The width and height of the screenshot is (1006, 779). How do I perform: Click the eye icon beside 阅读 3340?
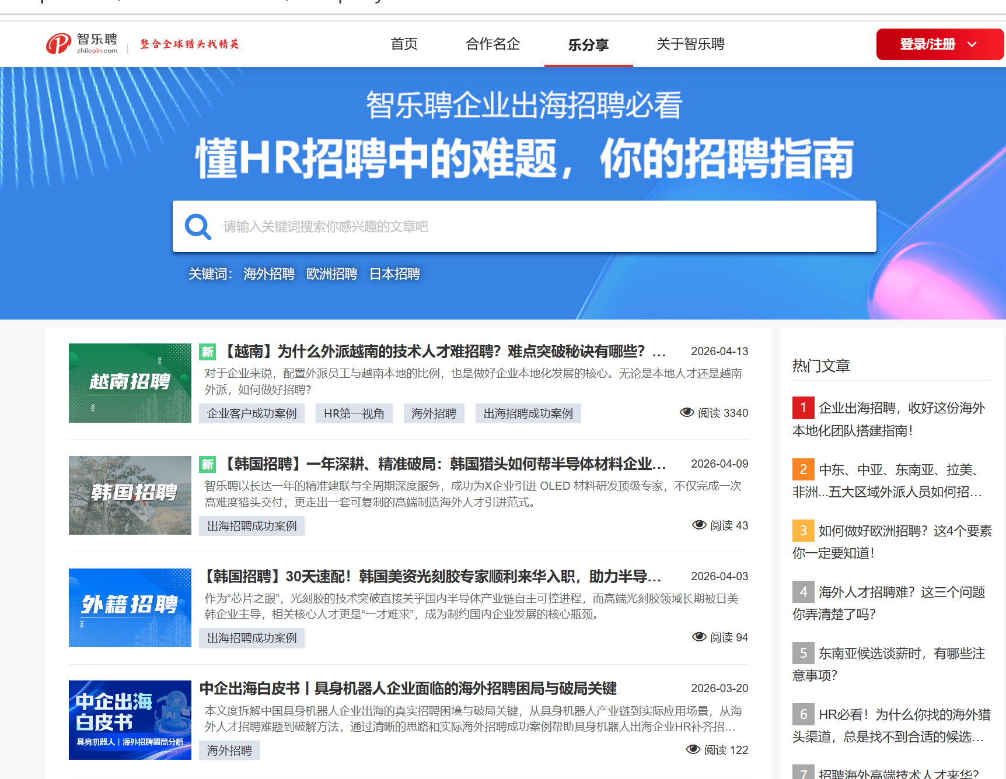pyautogui.click(x=686, y=413)
